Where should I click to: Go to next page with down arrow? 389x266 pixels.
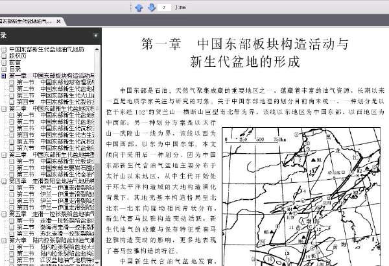[152, 7]
